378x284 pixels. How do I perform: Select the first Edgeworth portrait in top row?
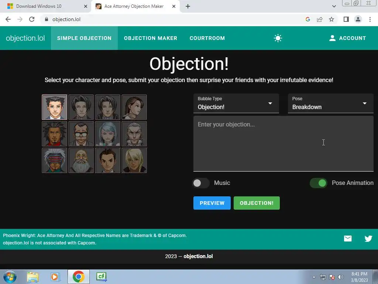point(81,107)
